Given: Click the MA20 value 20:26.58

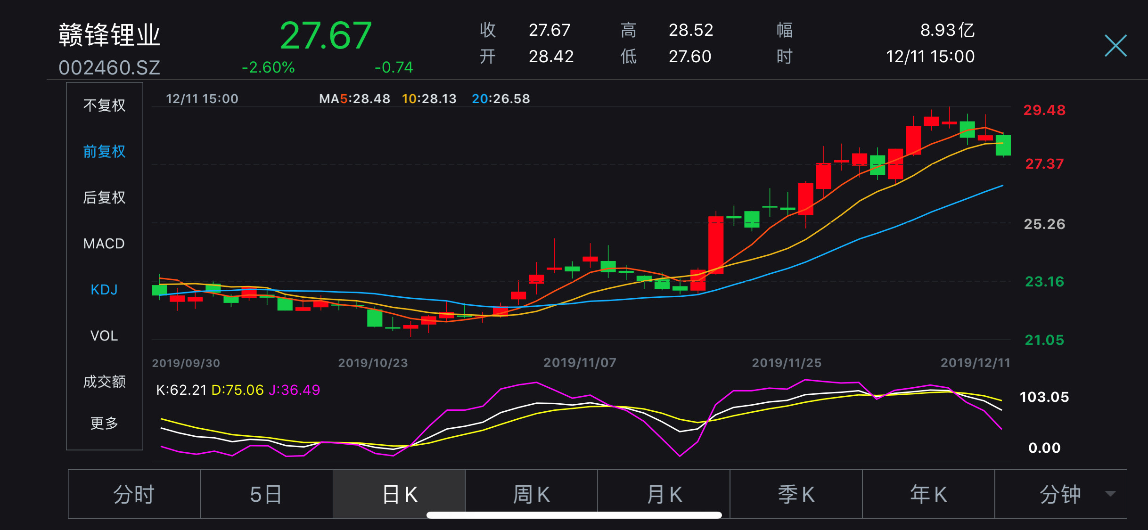Looking at the screenshot, I should coord(501,99).
